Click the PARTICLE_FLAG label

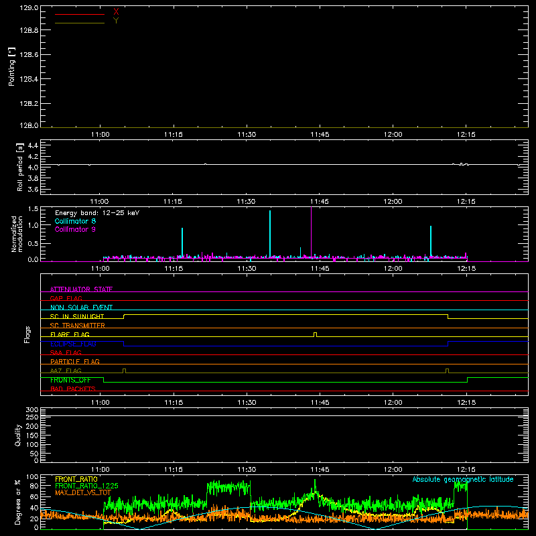coord(75,362)
